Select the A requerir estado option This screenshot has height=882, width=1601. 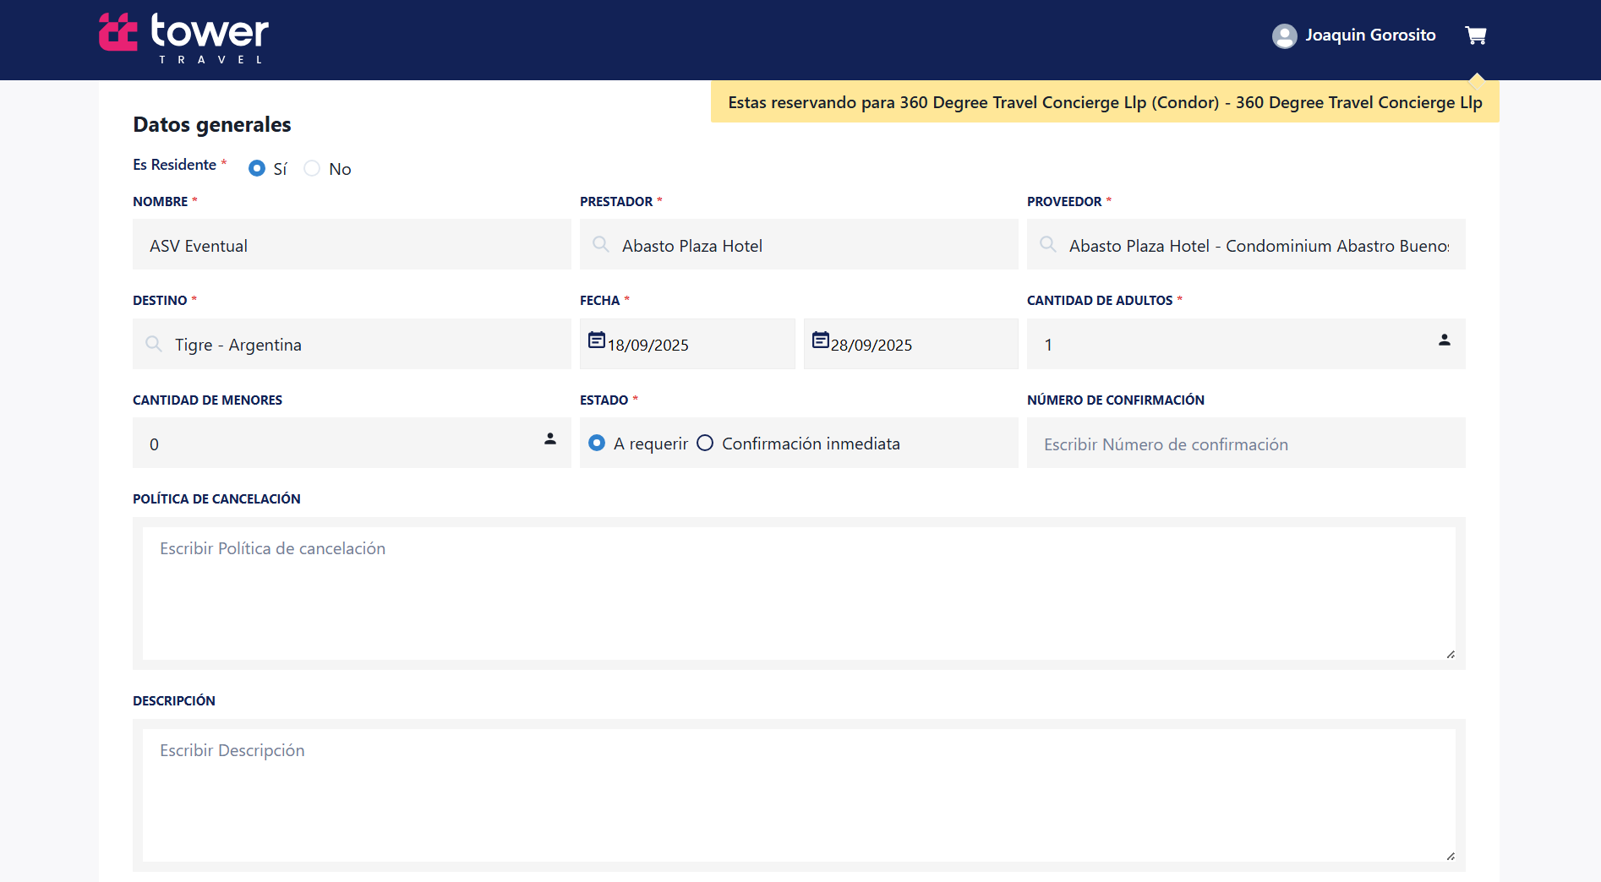click(597, 444)
